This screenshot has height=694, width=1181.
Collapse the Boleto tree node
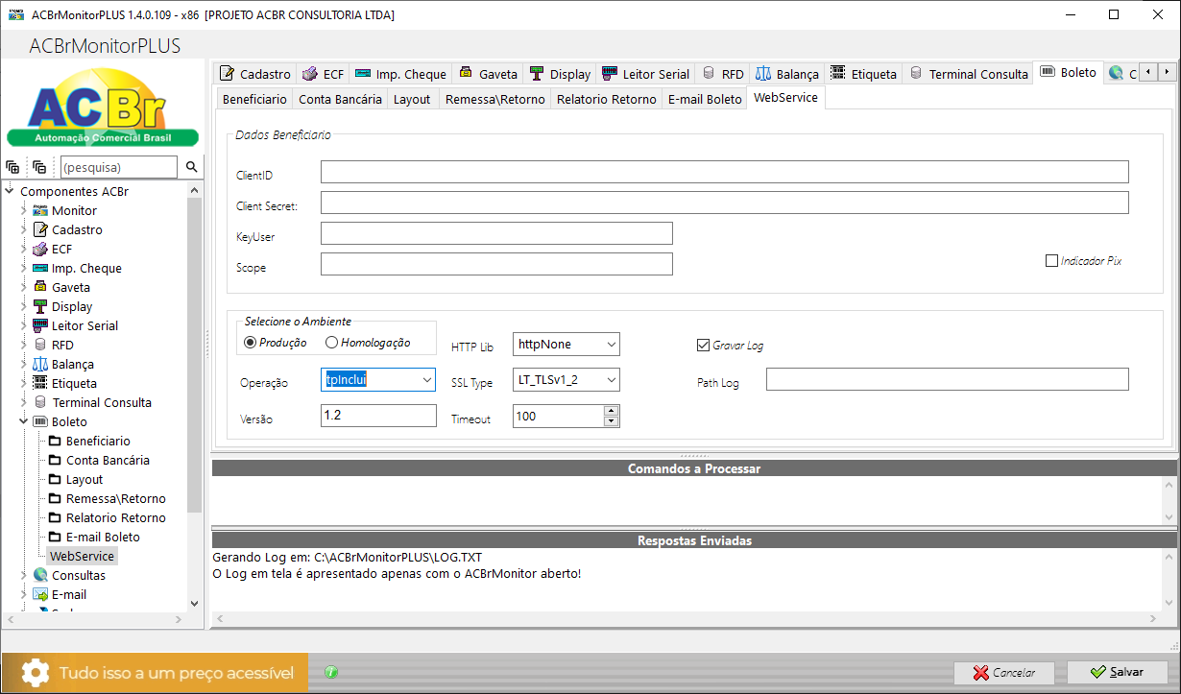point(24,421)
